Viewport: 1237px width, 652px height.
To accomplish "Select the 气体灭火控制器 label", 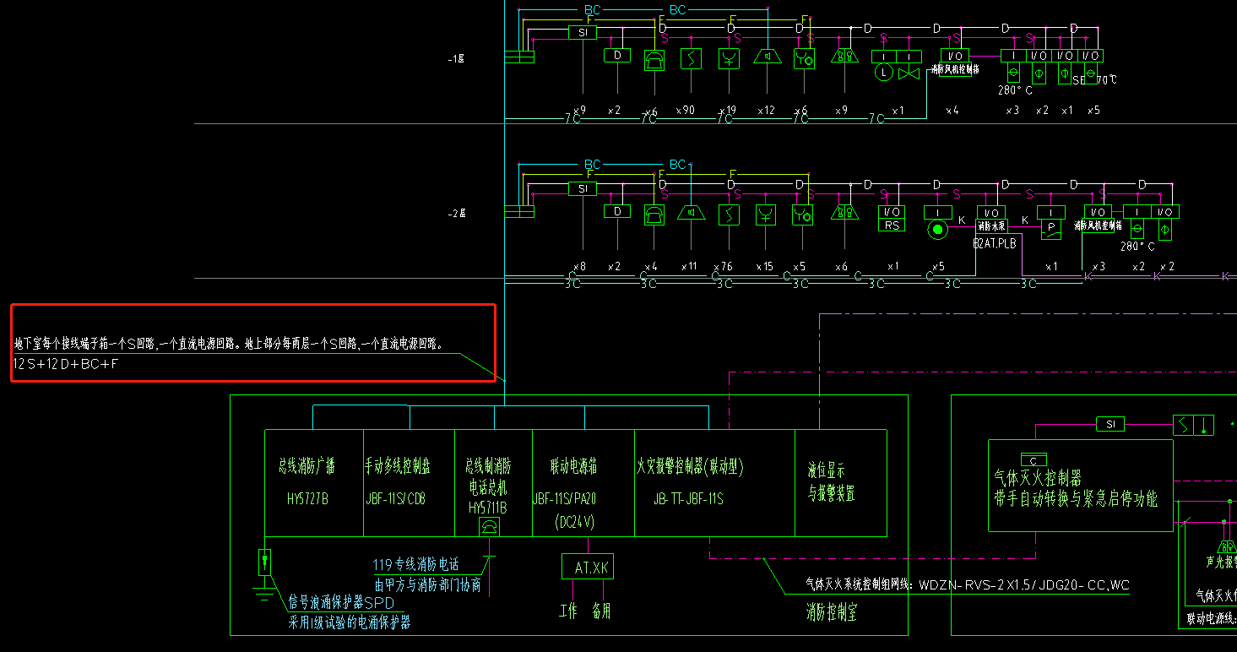I will [x=1039, y=479].
